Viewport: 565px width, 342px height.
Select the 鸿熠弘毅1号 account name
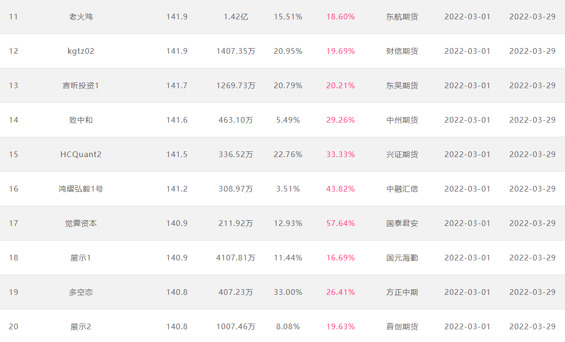81,189
